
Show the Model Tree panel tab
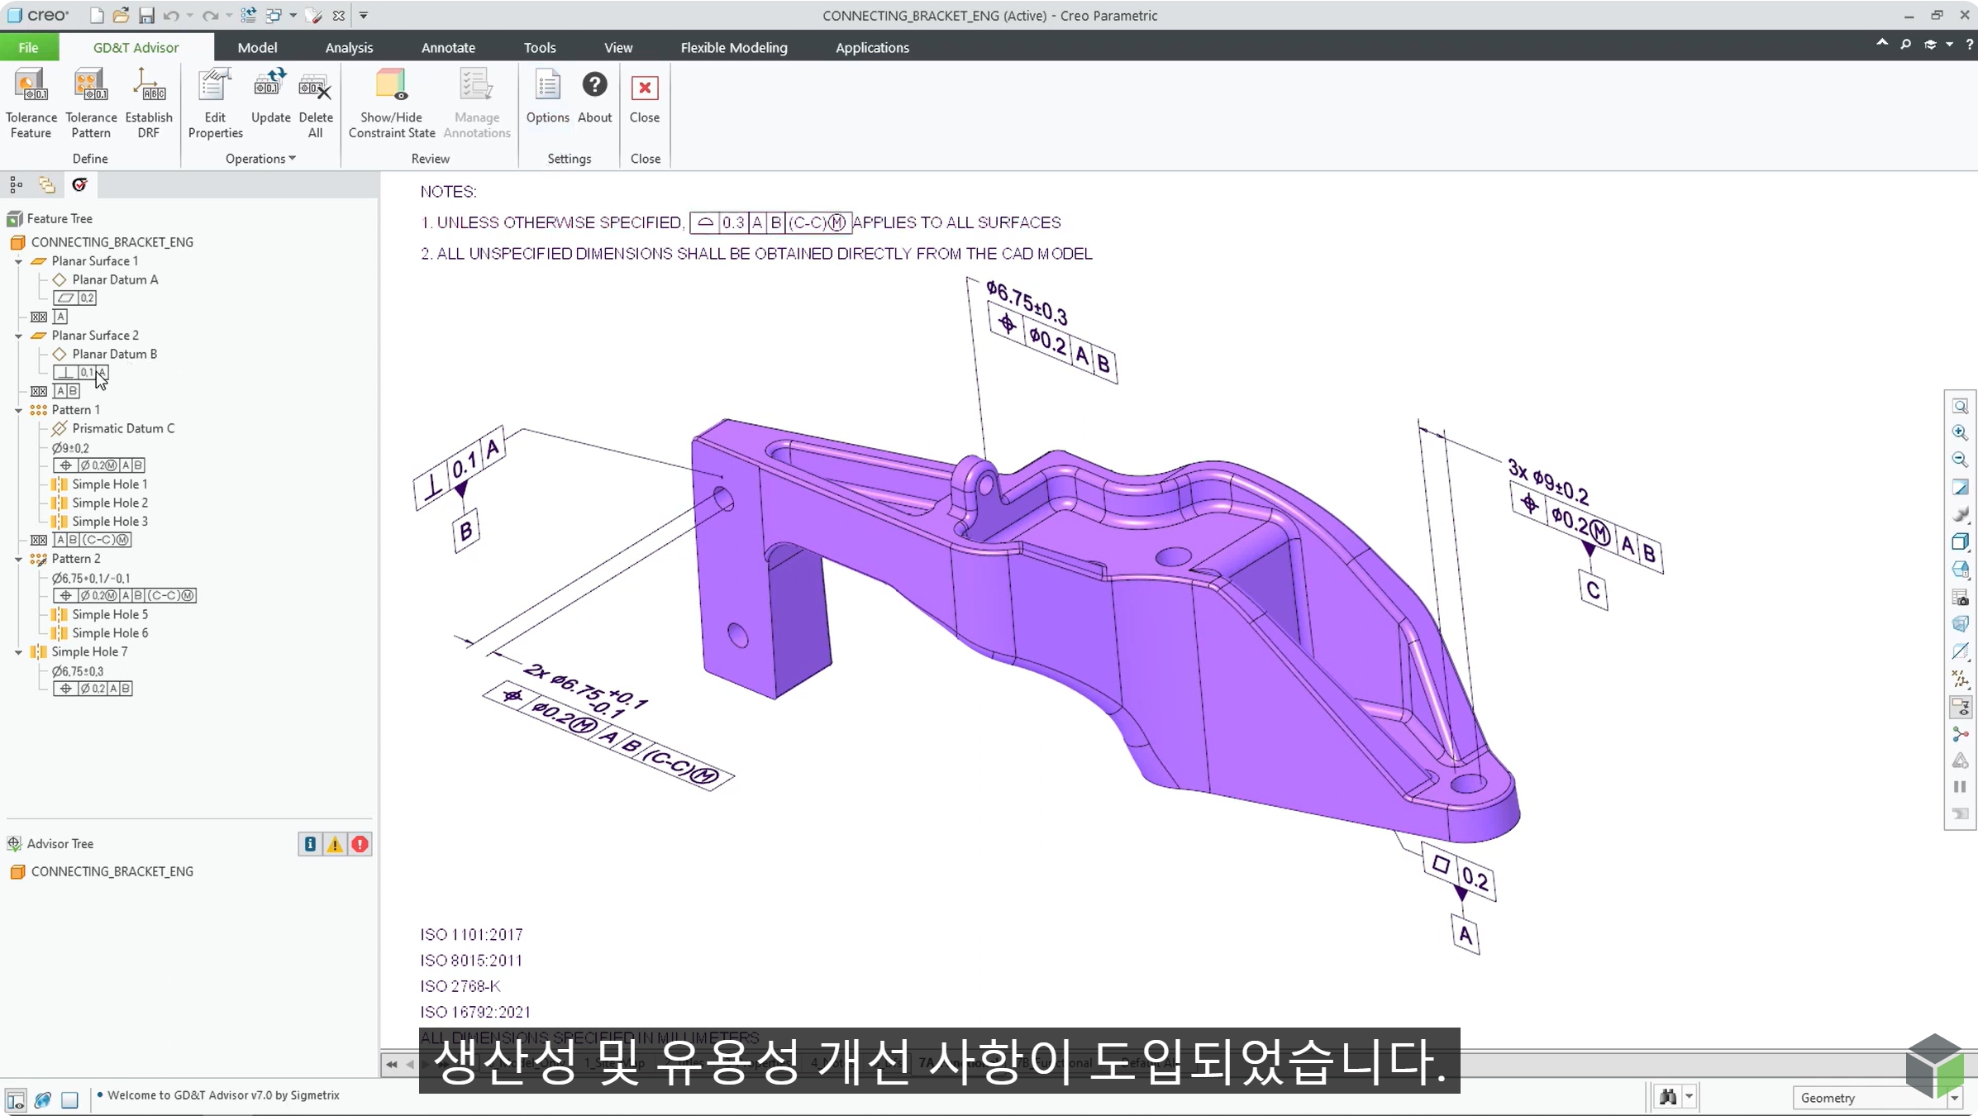[x=16, y=184]
